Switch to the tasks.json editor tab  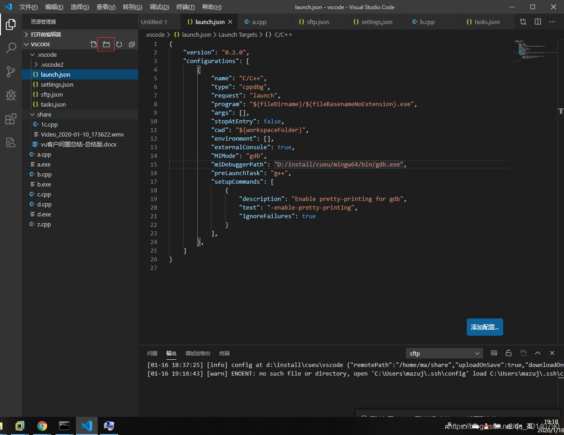pyautogui.click(x=487, y=22)
